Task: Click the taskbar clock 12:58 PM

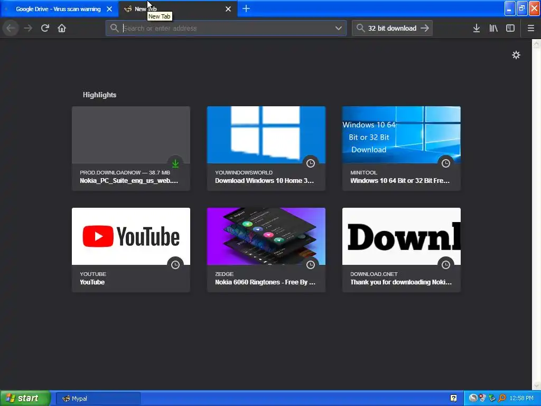Action: [x=521, y=399]
